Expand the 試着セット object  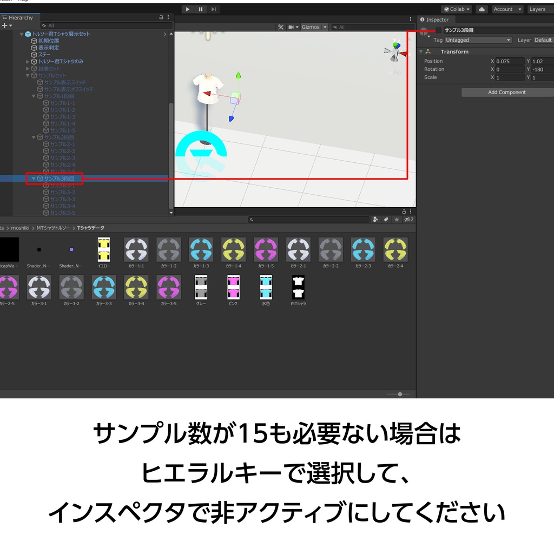[x=28, y=69]
